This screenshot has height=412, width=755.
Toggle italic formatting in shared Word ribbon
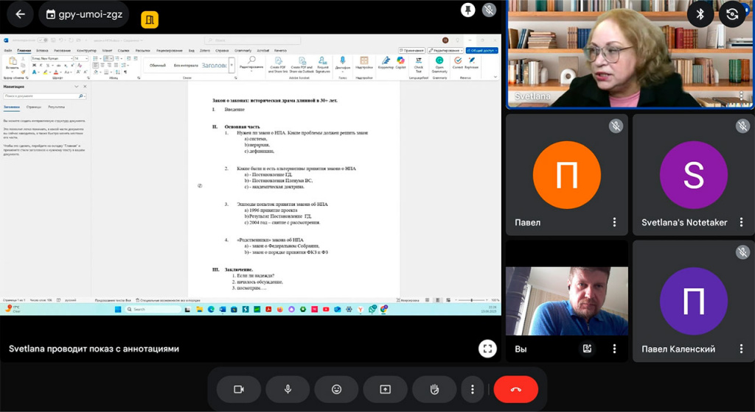coord(41,65)
